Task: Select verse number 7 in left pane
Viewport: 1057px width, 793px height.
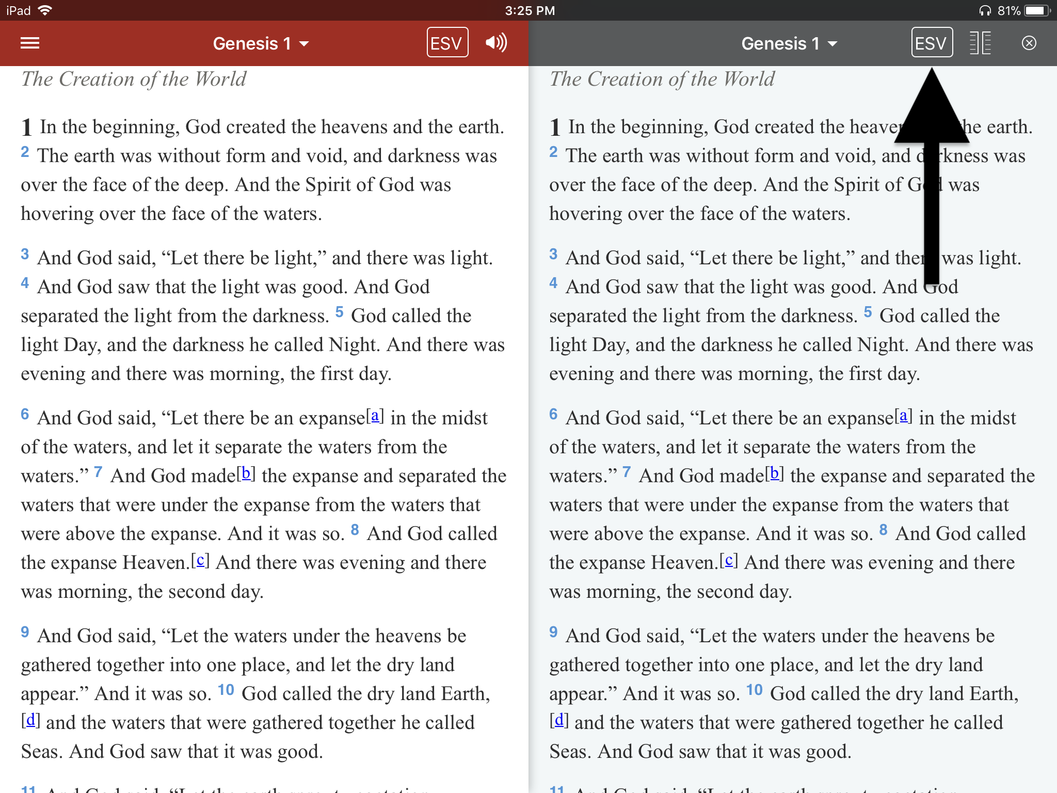Action: (98, 472)
